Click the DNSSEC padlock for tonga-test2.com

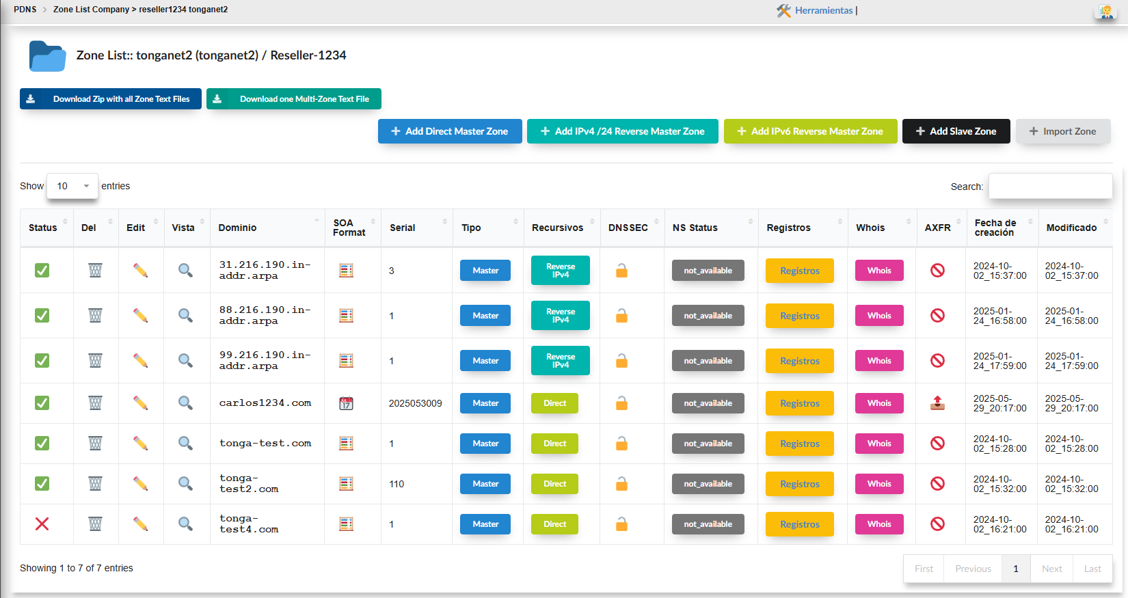tap(621, 484)
